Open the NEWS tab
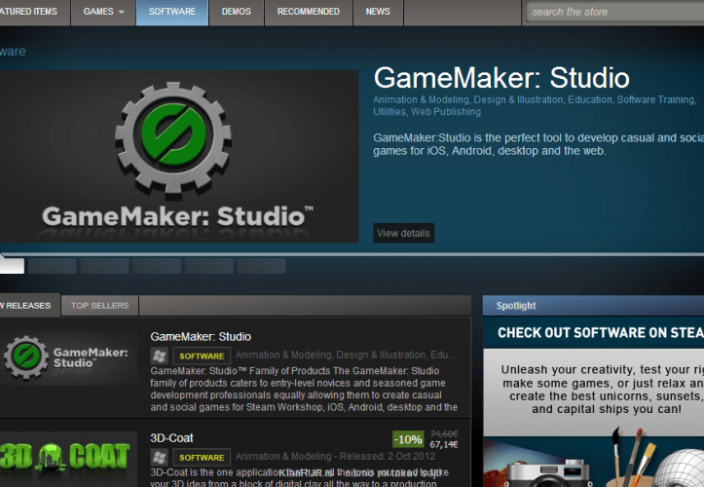This screenshot has height=487, width=704. (378, 12)
